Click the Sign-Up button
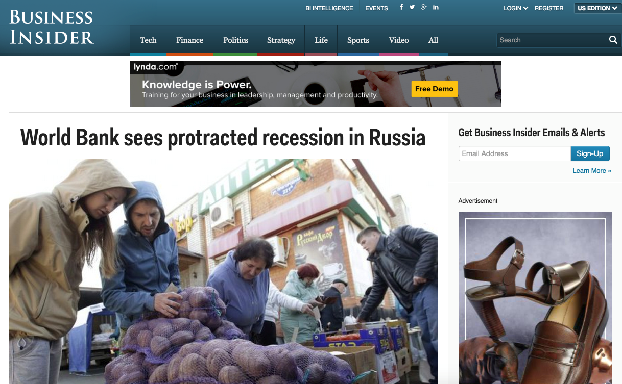622x384 pixels. (590, 153)
